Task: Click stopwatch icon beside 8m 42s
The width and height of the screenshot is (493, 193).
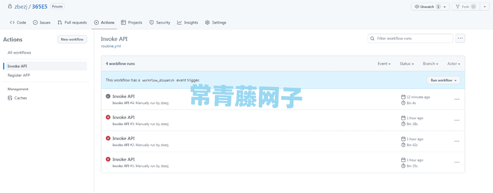Action: click(x=404, y=145)
